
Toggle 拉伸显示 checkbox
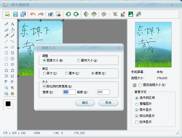click(x=137, y=122)
